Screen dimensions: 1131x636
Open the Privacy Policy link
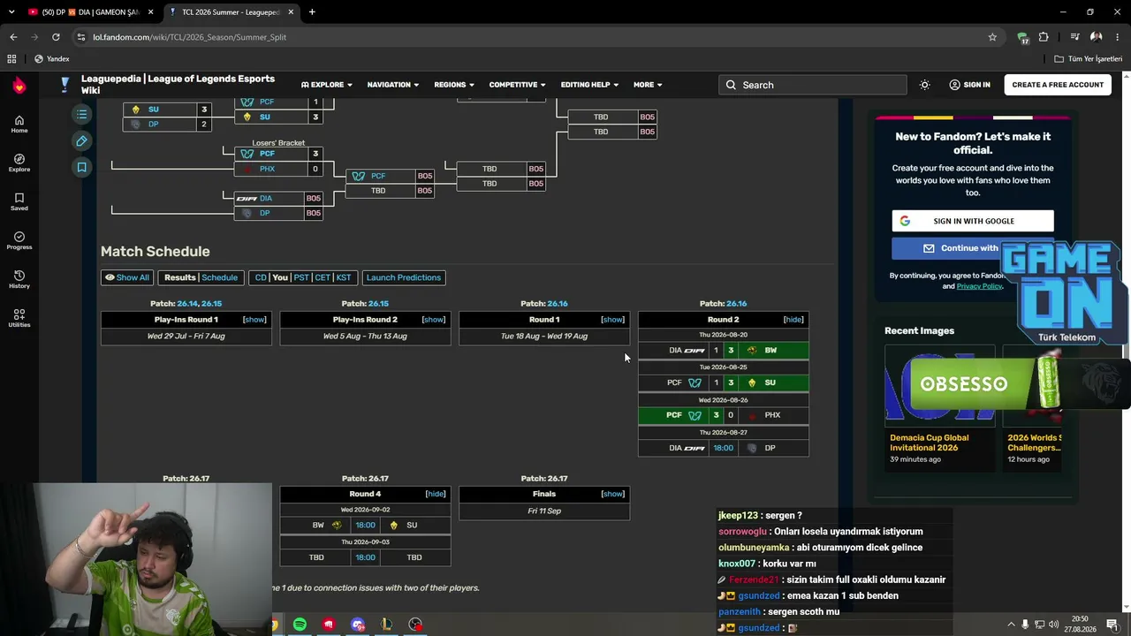pos(979,286)
